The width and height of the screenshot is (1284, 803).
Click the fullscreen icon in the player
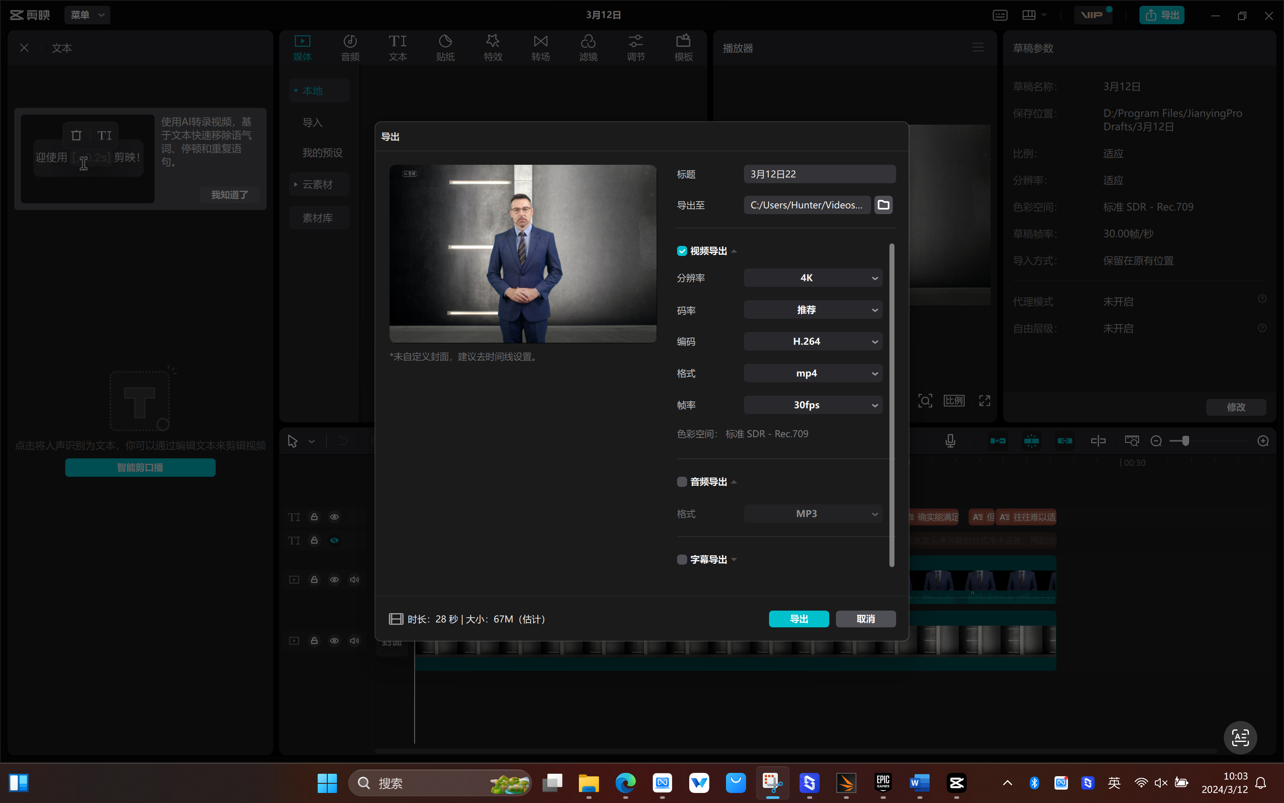click(984, 400)
